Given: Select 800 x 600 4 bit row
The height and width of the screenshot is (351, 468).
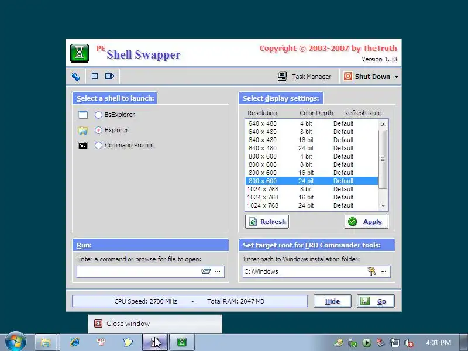Looking at the screenshot, I should pos(312,156).
